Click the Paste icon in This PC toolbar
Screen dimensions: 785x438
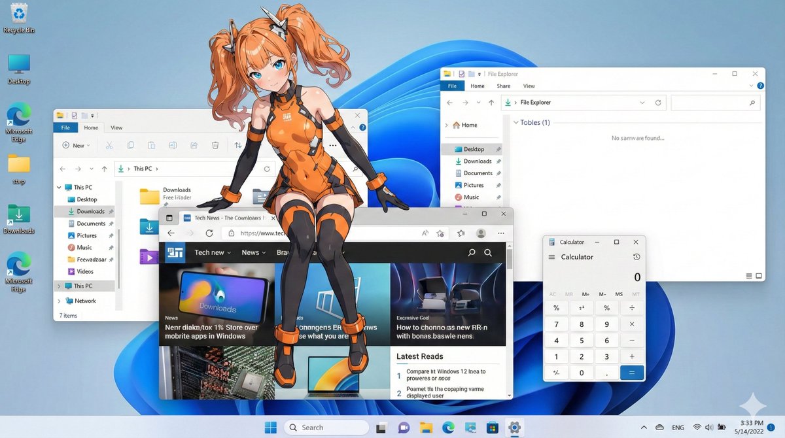[x=152, y=145]
